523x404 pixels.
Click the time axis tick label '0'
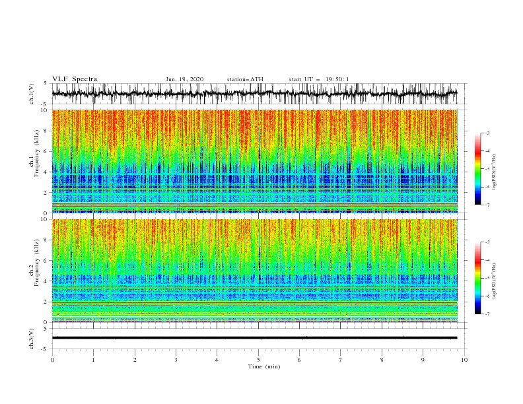pyautogui.click(x=52, y=360)
